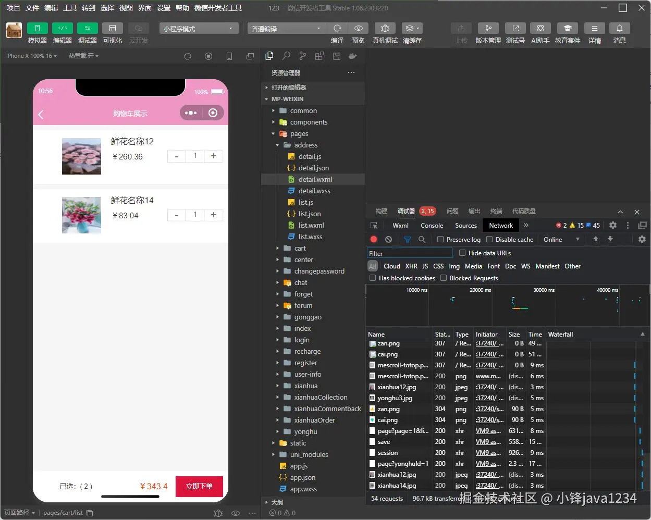Image resolution: width=651 pixels, height=520 pixels.
Task: Open devtools settings gear
Action: click(613, 225)
